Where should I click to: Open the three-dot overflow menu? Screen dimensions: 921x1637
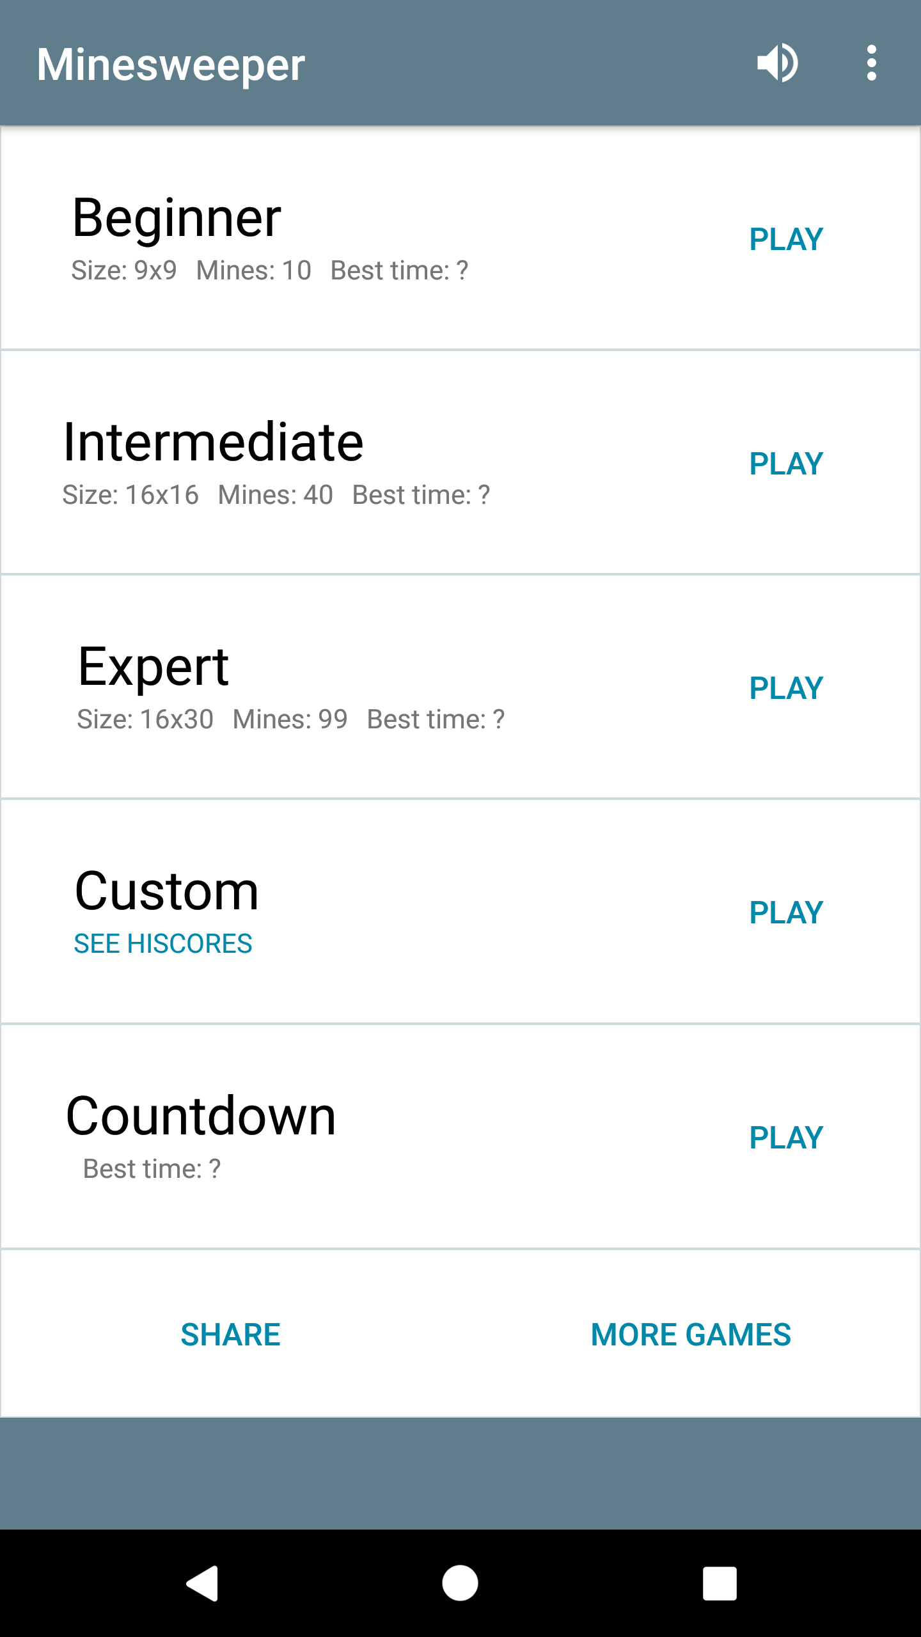pyautogui.click(x=871, y=63)
